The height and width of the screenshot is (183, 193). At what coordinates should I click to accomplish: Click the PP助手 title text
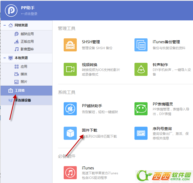click(28, 8)
